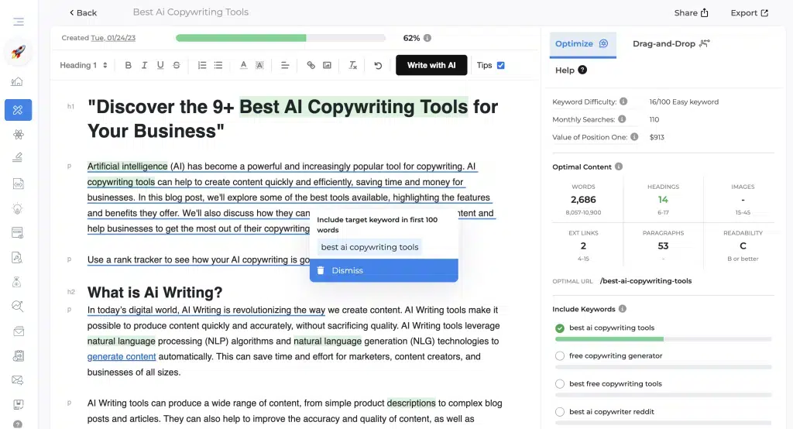Apply strikethrough formatting
The width and height of the screenshot is (793, 429).
[177, 66]
